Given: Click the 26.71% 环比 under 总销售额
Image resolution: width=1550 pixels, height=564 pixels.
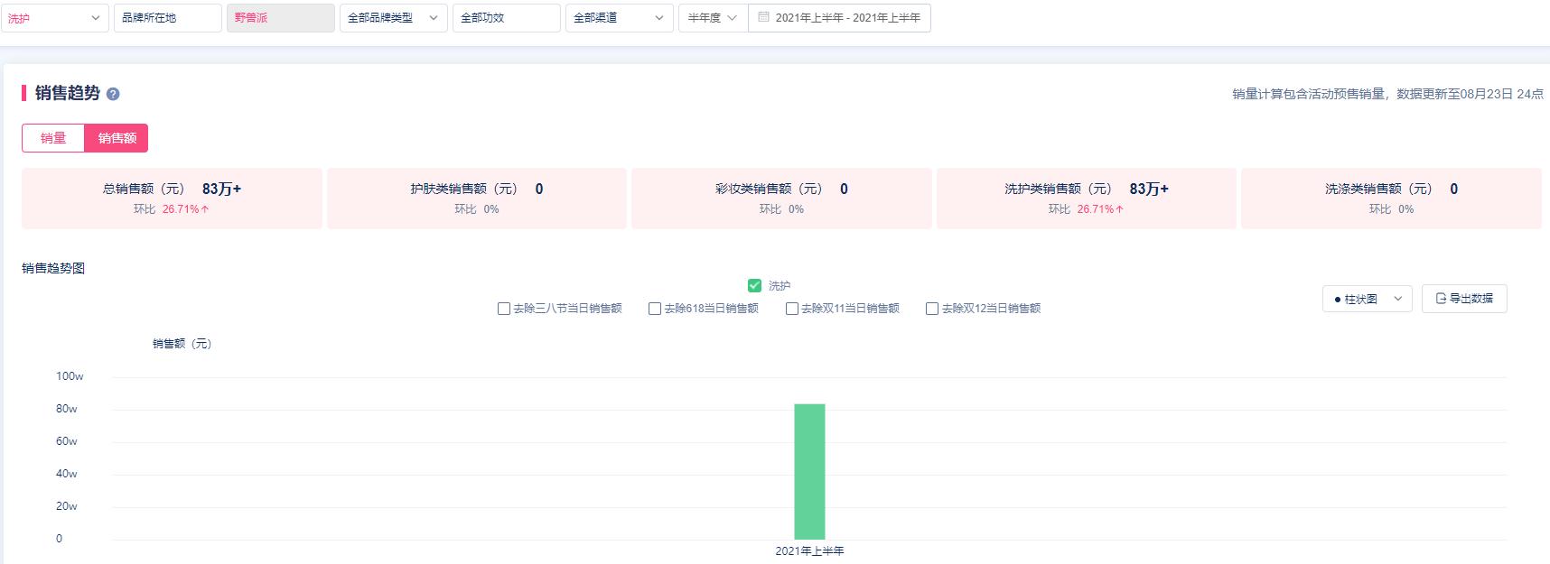Looking at the screenshot, I should [186, 209].
